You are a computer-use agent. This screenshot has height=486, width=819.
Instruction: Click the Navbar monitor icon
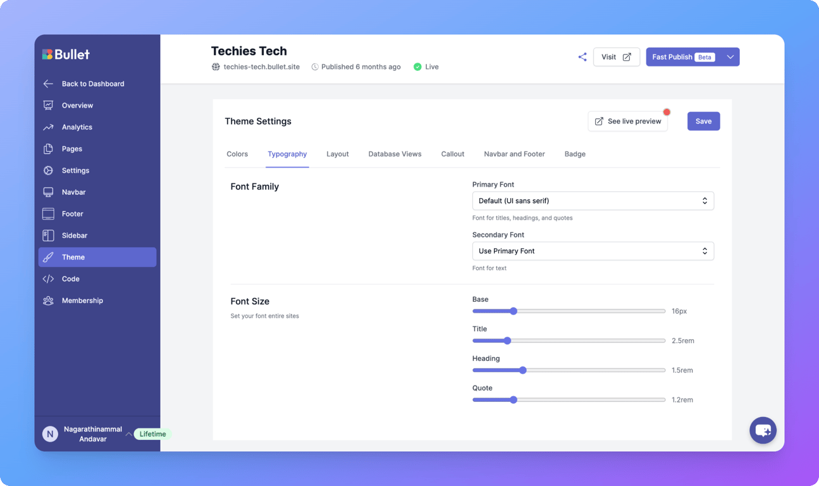48,192
